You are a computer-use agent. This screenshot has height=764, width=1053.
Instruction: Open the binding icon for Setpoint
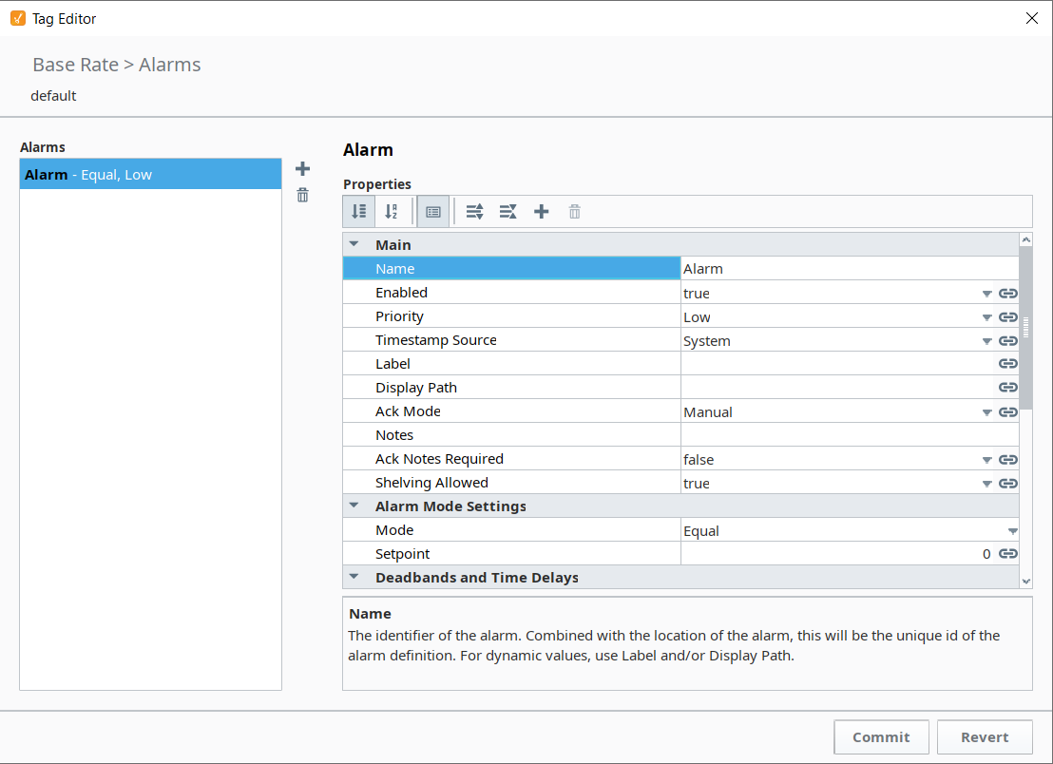[x=1007, y=553]
